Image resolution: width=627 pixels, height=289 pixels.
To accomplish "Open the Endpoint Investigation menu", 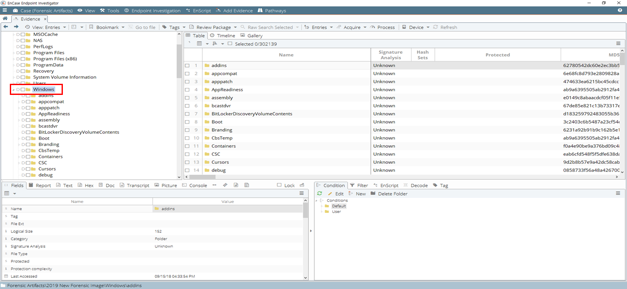I will [152, 10].
